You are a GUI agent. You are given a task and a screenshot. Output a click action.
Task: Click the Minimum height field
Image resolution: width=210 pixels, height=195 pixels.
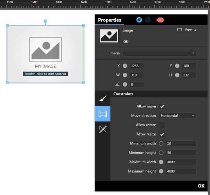pyautogui.click(x=181, y=153)
